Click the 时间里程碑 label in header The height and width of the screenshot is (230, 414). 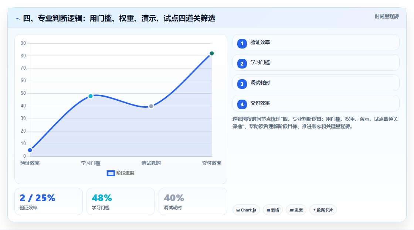(387, 17)
